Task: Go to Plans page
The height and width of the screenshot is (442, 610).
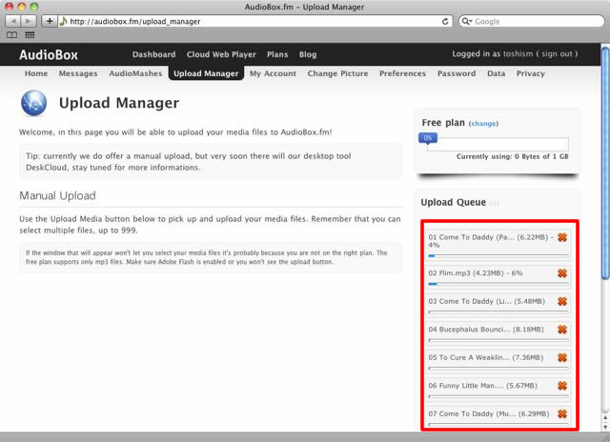Action: 277,54
